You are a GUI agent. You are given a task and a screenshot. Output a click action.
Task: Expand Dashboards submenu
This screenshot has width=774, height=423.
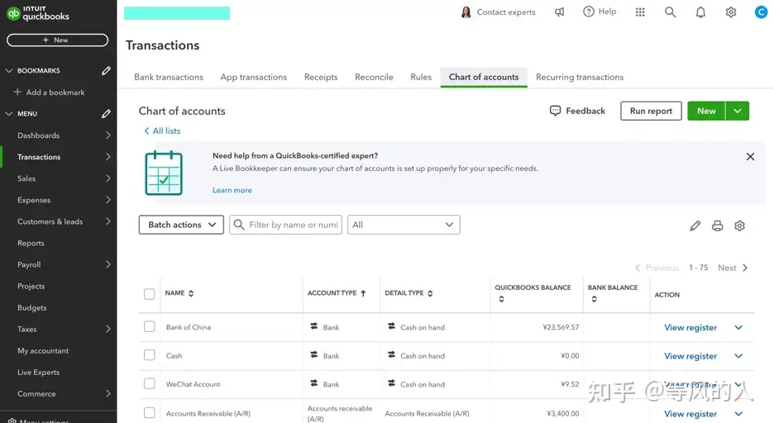pos(108,135)
